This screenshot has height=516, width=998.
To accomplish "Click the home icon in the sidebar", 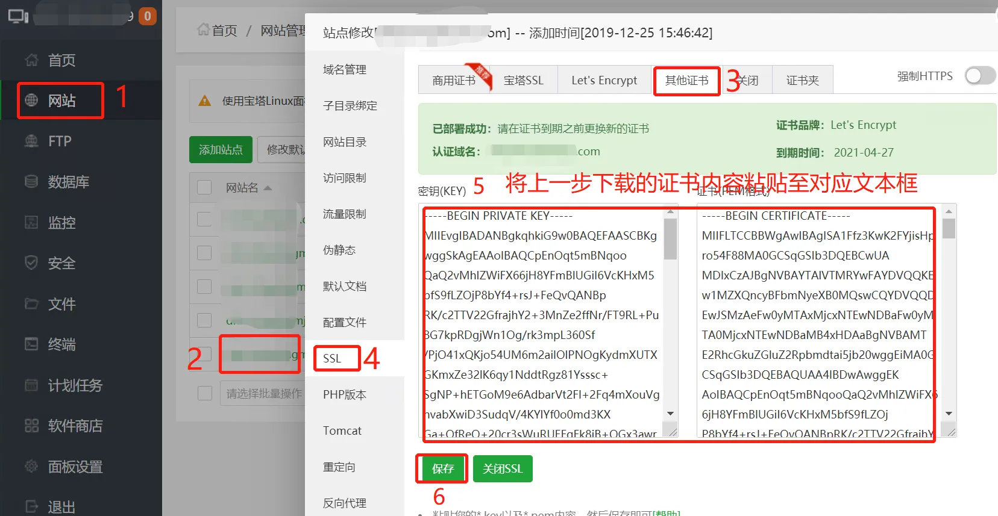I will (31, 60).
